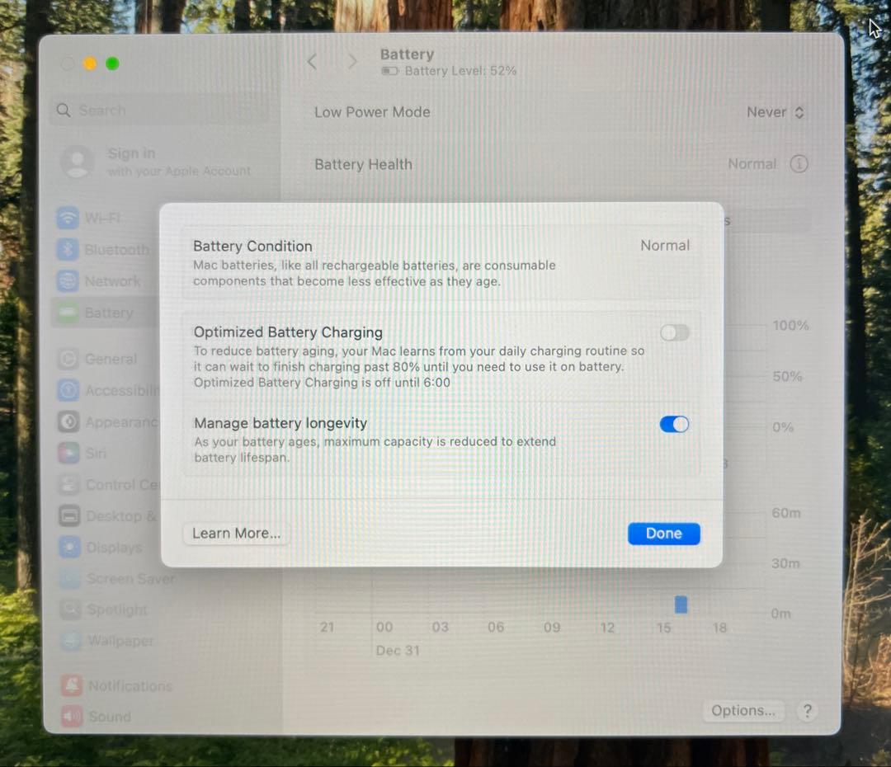
Task: Click the Done button
Action: [x=663, y=534]
